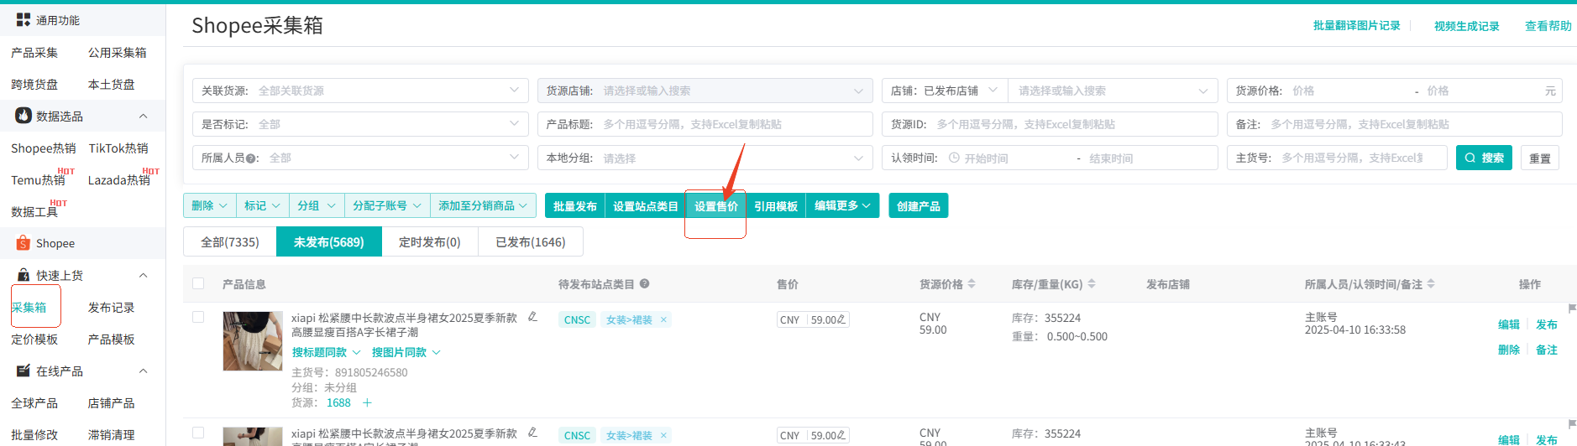Edit 59.00 price pencil in first product row

point(841,319)
